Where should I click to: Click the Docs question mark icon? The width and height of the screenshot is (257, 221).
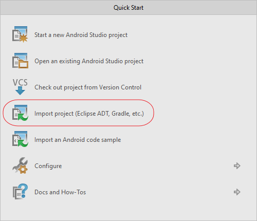coord(20,192)
